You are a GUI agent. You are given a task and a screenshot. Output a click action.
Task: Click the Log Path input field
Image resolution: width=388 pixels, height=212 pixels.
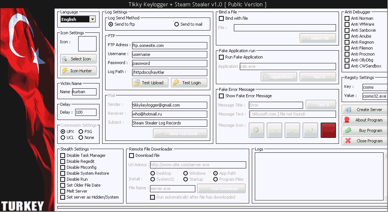click(x=169, y=72)
